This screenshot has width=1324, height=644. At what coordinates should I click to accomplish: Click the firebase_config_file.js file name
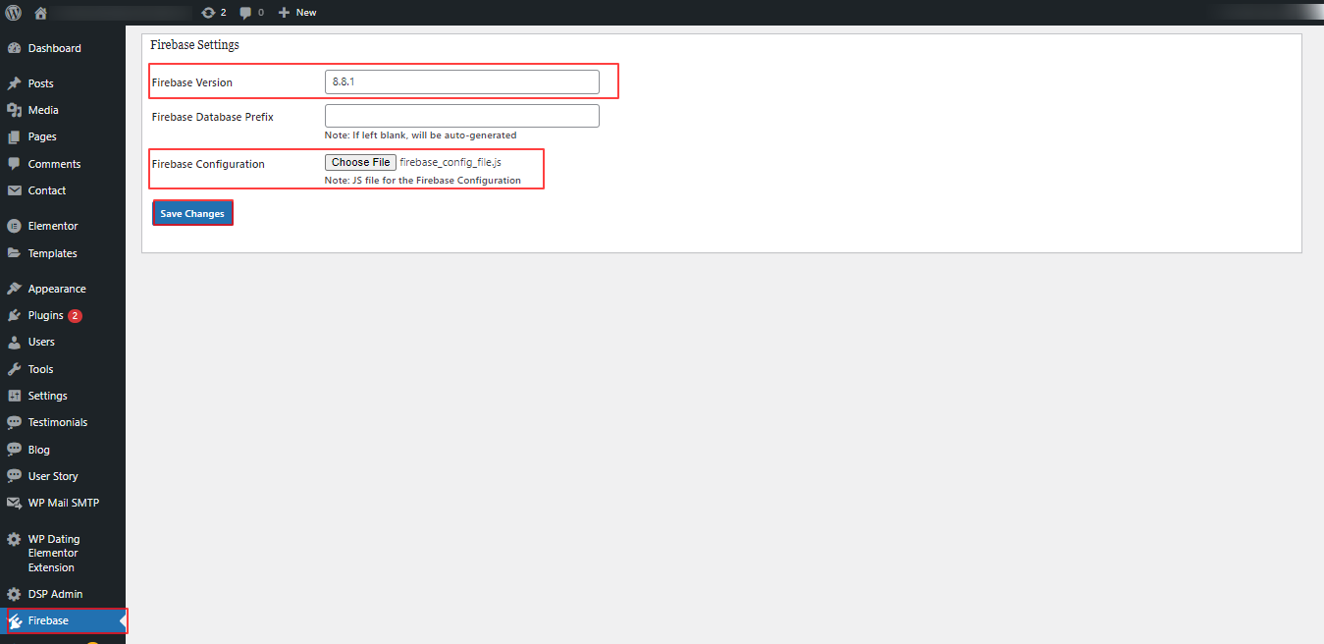coord(450,162)
